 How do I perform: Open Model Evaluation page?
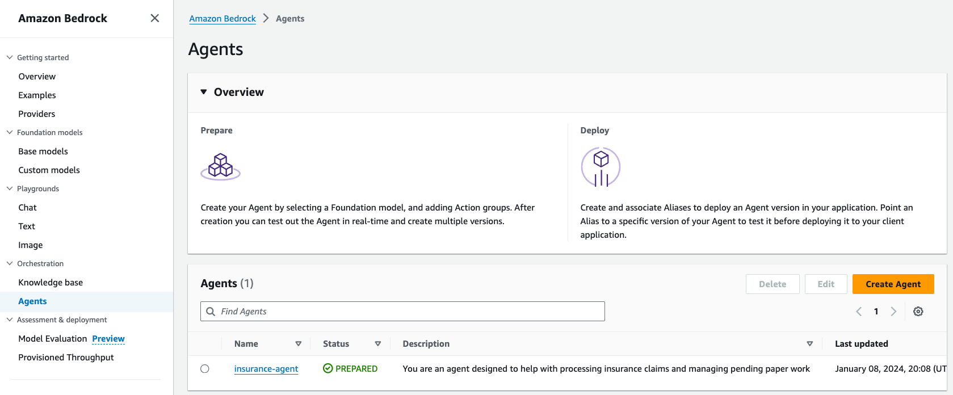point(53,339)
